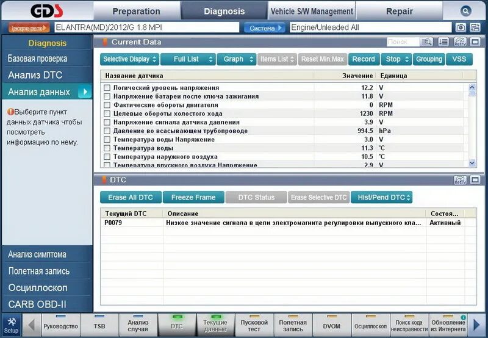
Task: Switch to the Diagnosis tab
Action: [x=224, y=12]
